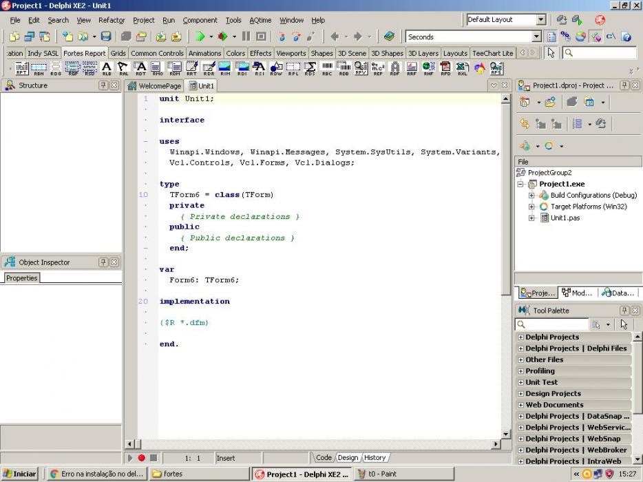
Task: Click the editor vertical scrollbar down arrow
Action: (x=505, y=434)
